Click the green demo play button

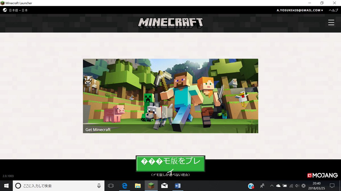(x=170, y=164)
